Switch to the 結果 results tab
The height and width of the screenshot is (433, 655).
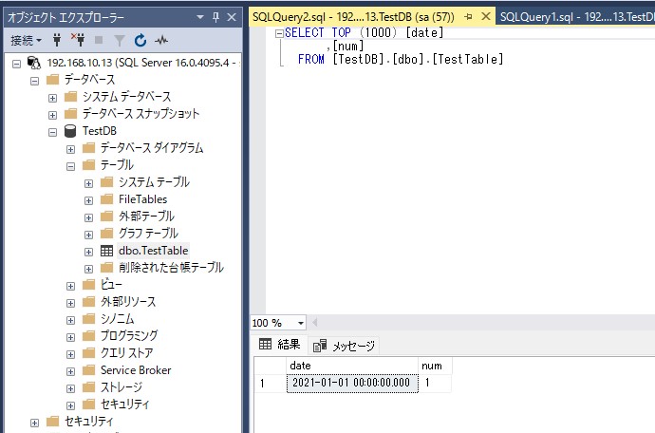click(279, 345)
